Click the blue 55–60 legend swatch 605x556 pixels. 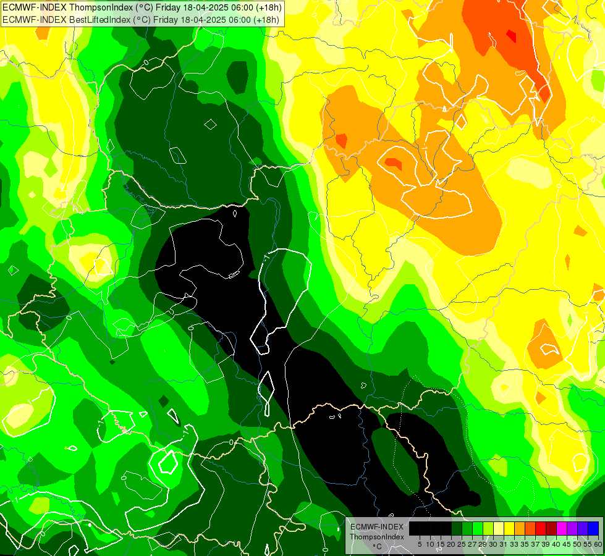pyautogui.click(x=593, y=528)
